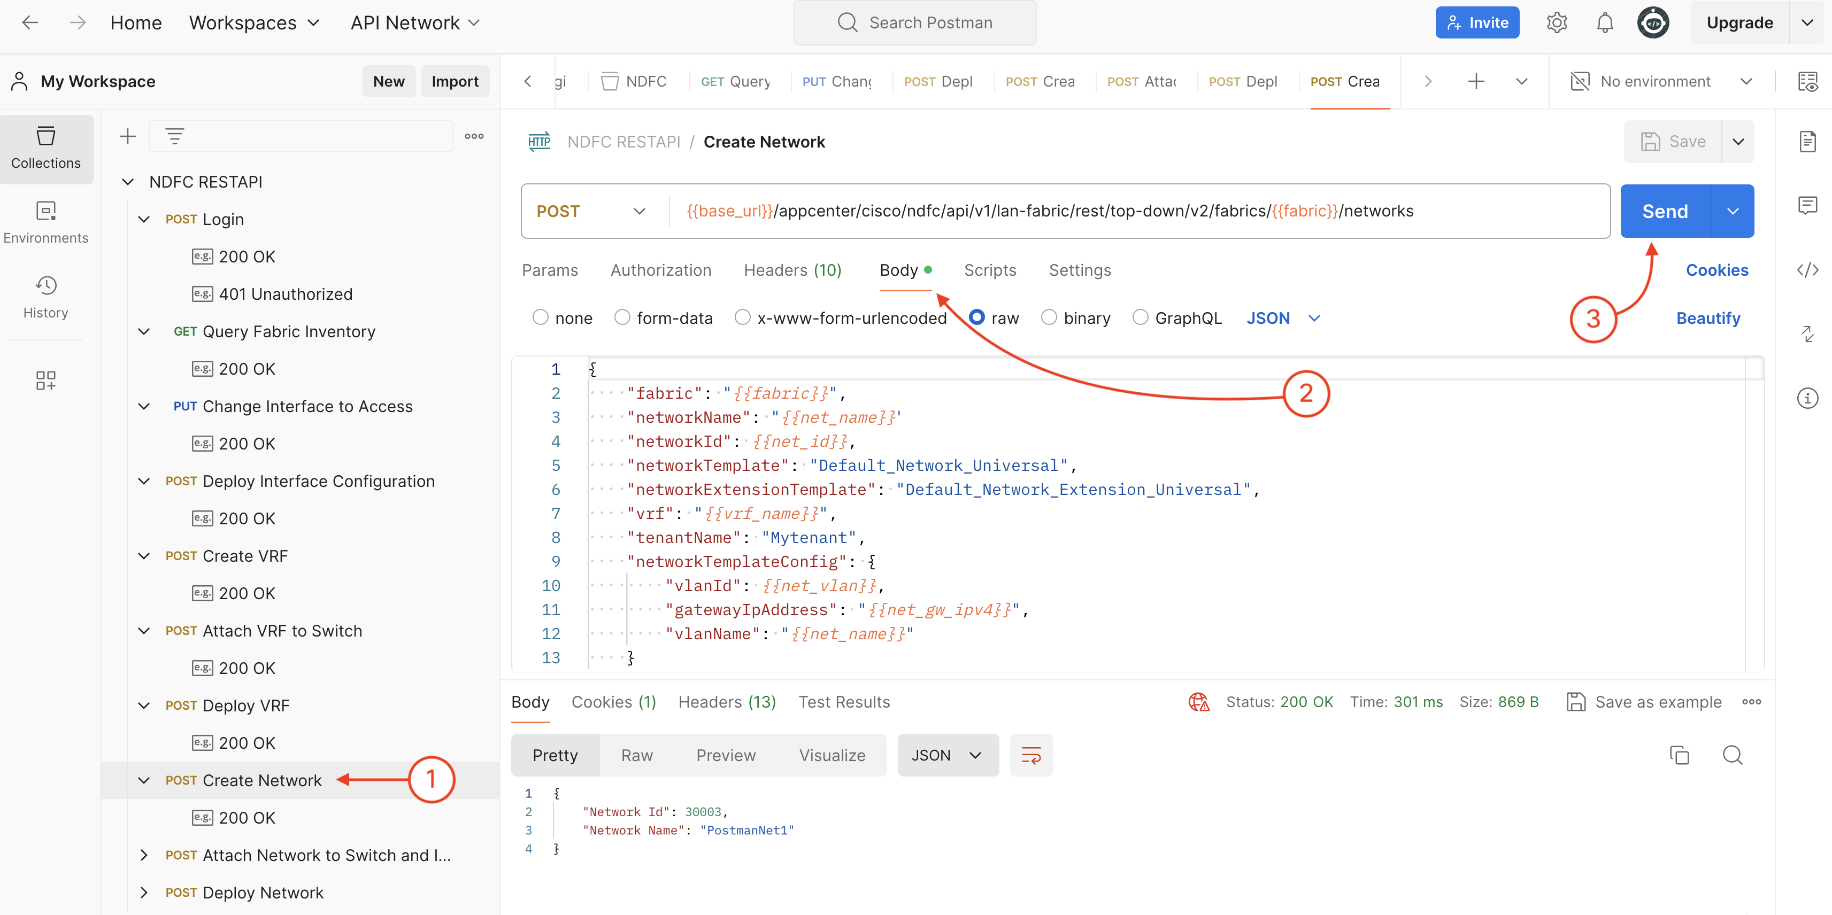Open the configure workspace sidebar grid icon

point(46,381)
